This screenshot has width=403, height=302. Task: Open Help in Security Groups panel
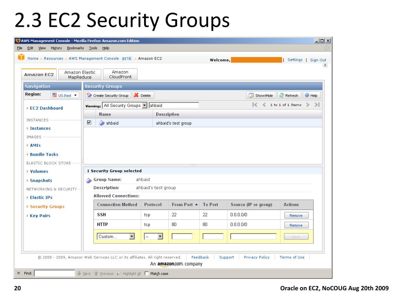click(312, 95)
